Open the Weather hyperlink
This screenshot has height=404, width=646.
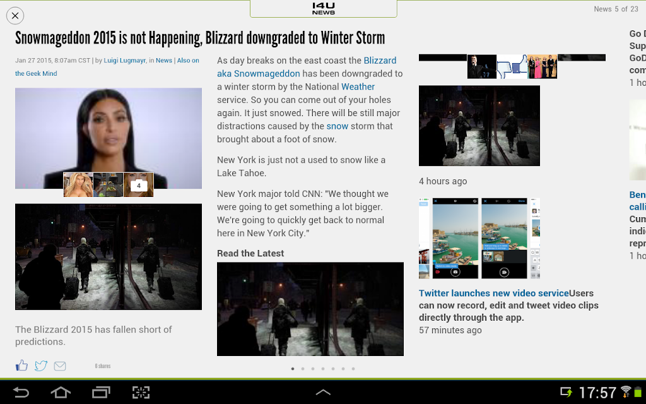click(358, 86)
